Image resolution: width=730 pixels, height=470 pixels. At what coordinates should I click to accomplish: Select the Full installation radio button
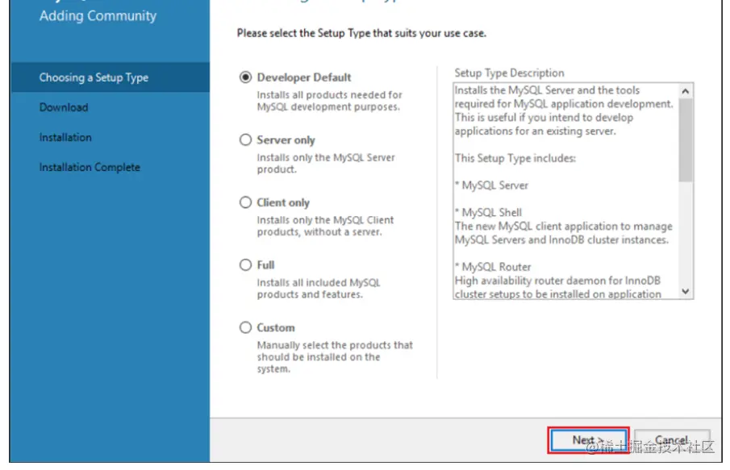tap(245, 264)
